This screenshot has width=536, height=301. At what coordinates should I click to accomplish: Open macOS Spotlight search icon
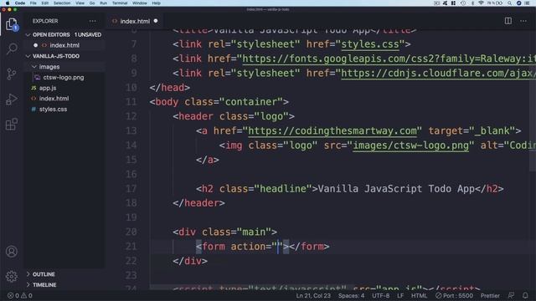coord(509,3)
